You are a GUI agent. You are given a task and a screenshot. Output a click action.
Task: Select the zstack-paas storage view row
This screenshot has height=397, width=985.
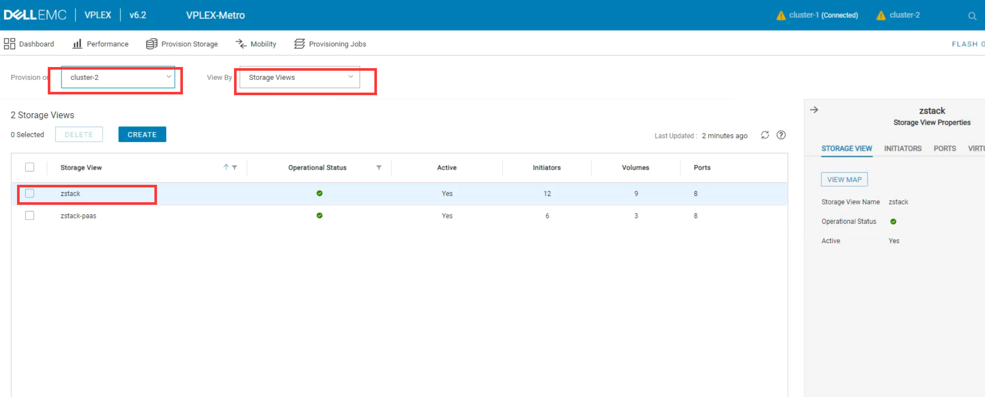[x=79, y=216]
